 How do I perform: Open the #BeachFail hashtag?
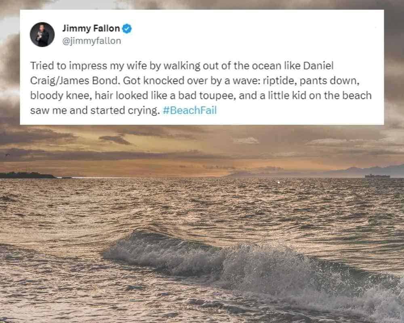(190, 111)
